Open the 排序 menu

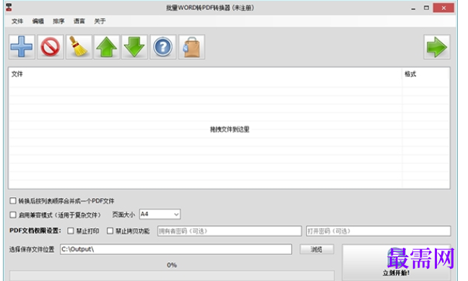tap(58, 21)
